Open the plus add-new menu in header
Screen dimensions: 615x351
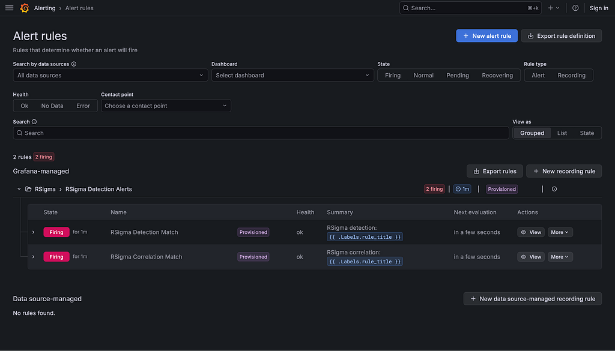click(553, 8)
